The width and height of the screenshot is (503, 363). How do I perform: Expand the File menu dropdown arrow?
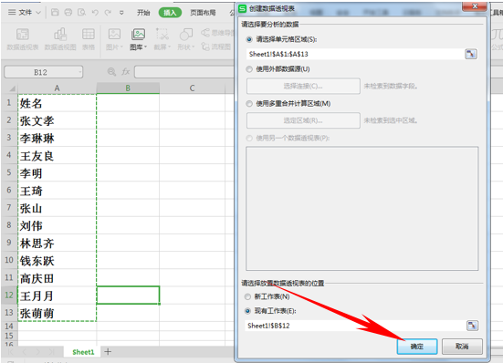38,13
